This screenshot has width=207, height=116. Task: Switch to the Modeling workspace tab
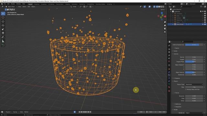(x=37, y=4)
